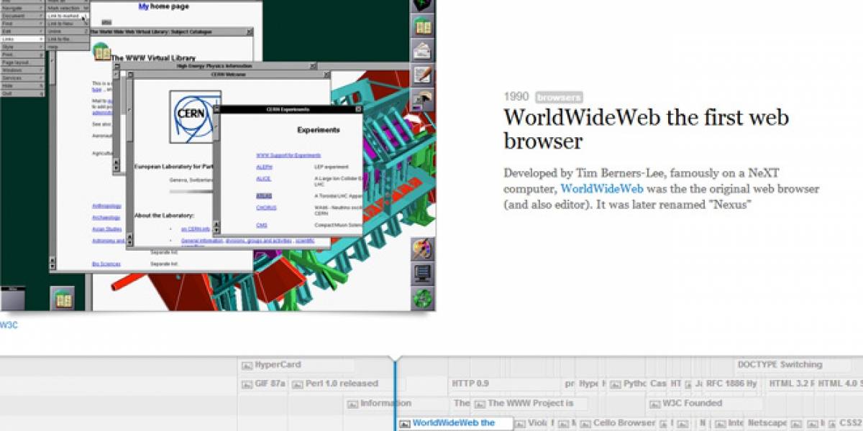Open the CHORUS link in CERN Experiments window

point(266,208)
